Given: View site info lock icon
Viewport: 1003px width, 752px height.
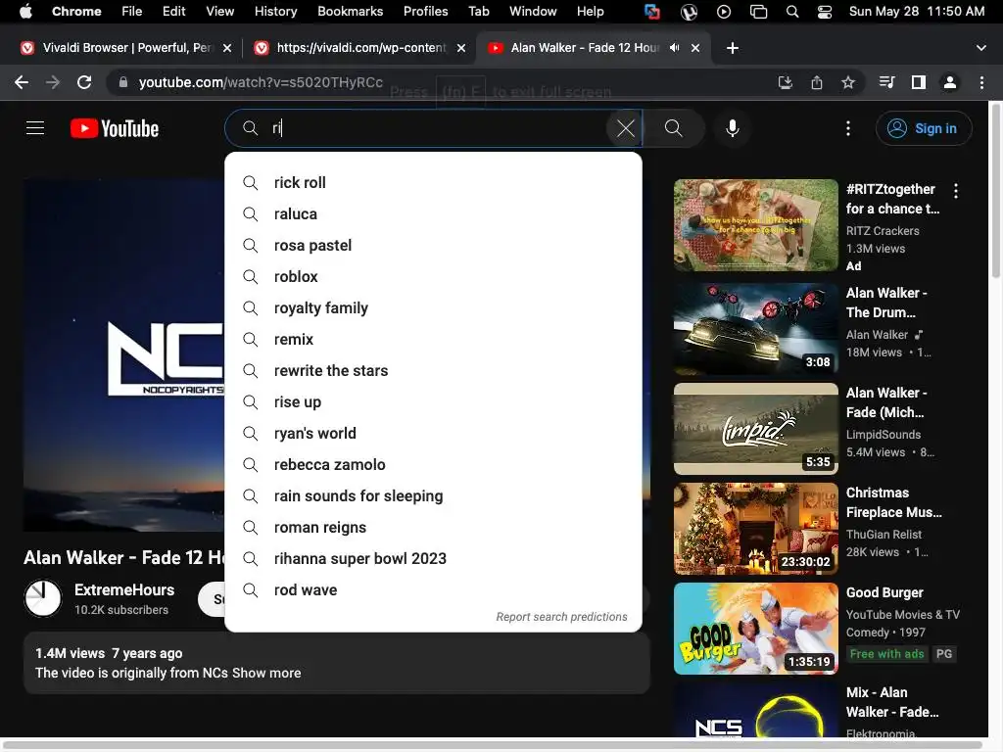Looking at the screenshot, I should click(123, 82).
